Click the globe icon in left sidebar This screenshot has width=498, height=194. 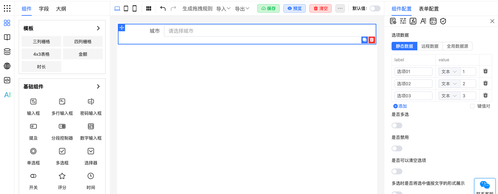[x=7, y=66]
